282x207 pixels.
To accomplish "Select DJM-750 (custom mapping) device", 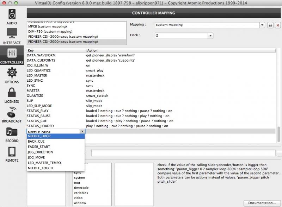I will pyautogui.click(x=76, y=31).
